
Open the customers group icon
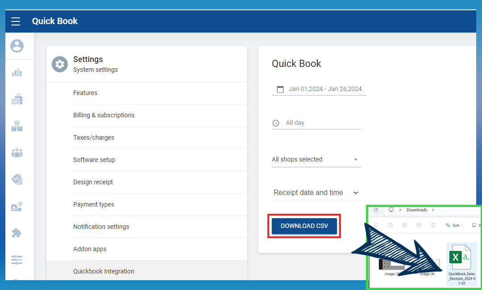17,153
